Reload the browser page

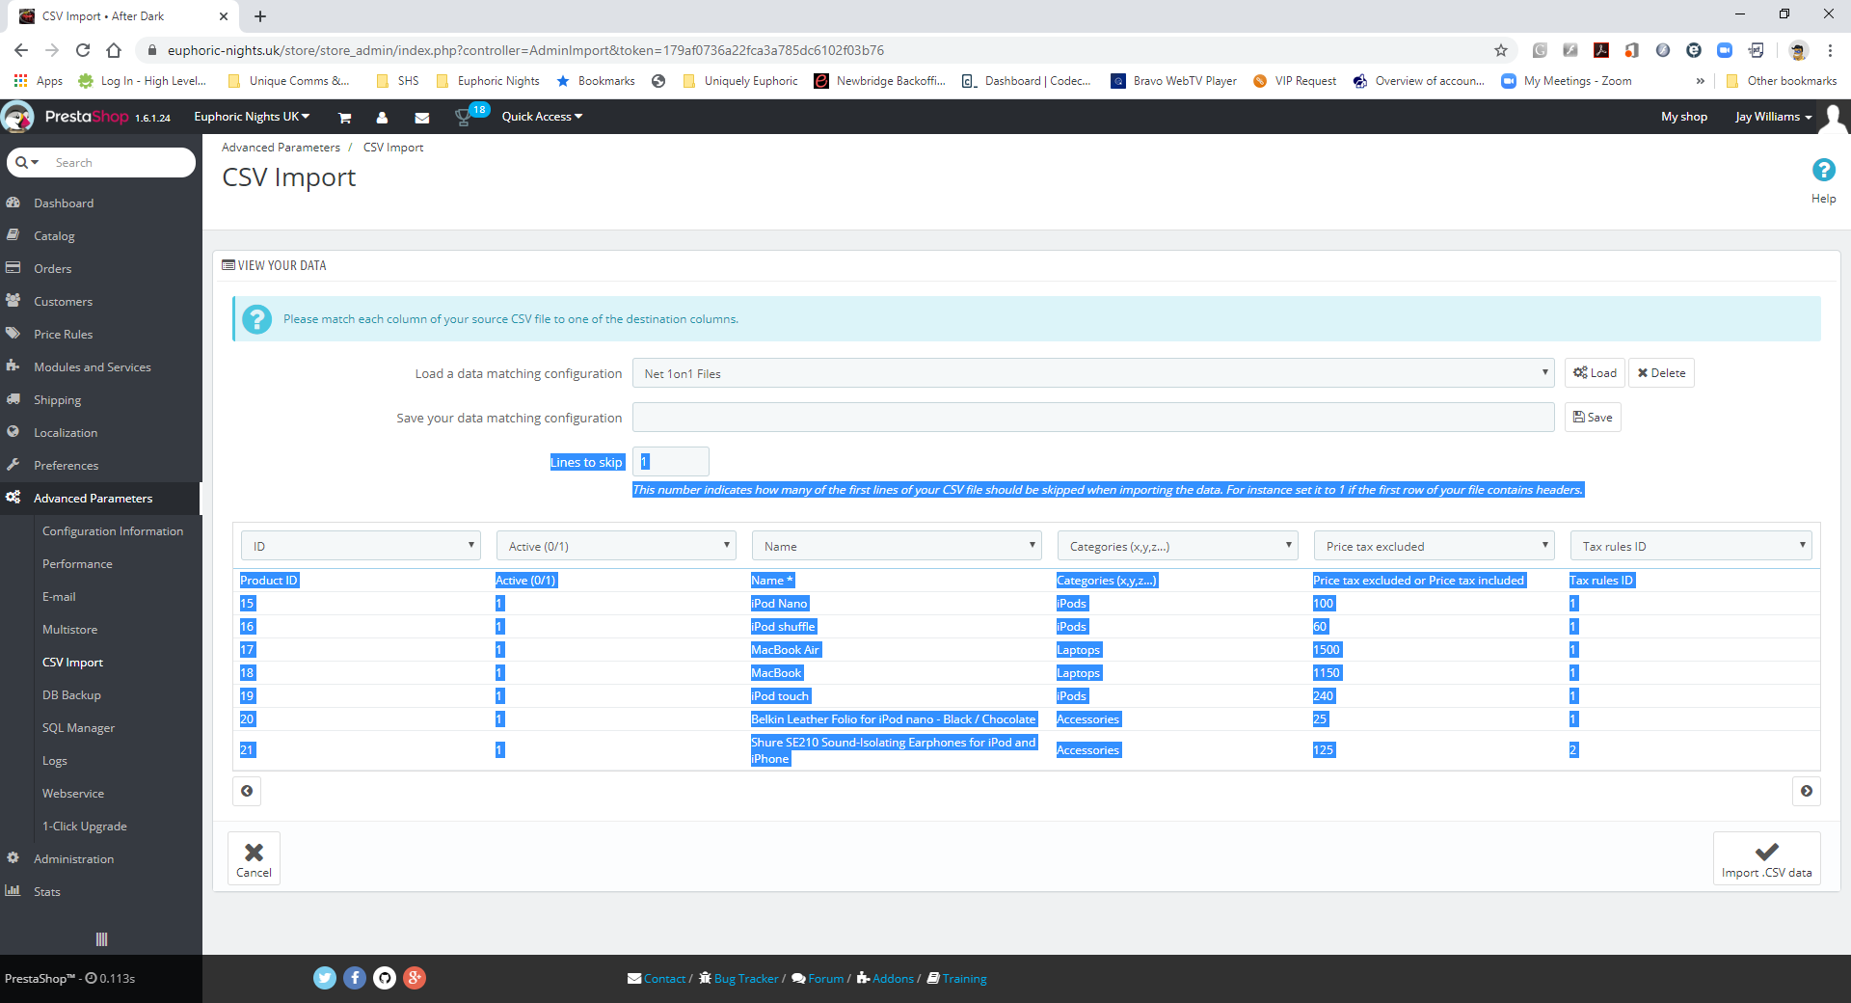pos(83,50)
